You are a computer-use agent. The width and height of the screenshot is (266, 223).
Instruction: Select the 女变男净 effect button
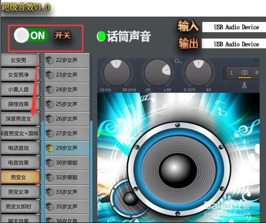click(x=20, y=75)
